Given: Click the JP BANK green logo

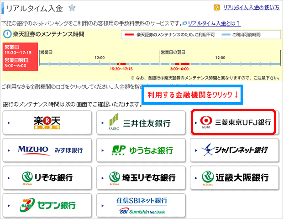Looking at the screenshot, I should [x=119, y=150].
